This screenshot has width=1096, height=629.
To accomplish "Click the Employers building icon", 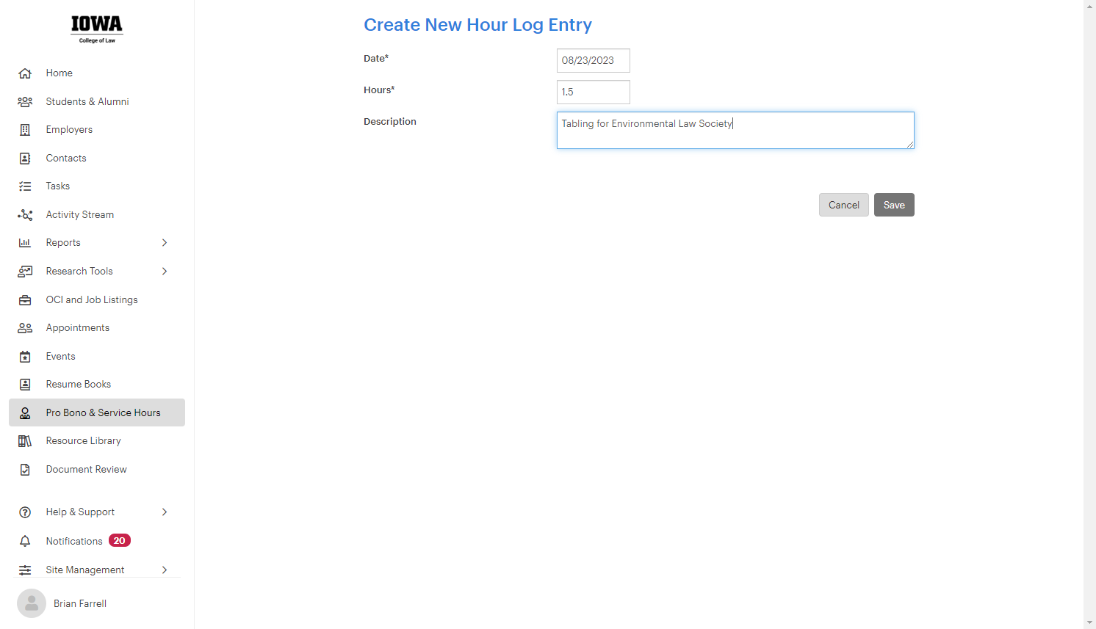I will coord(25,130).
